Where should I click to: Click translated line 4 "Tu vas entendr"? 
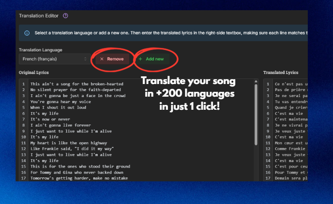pyautogui.click(x=291, y=102)
